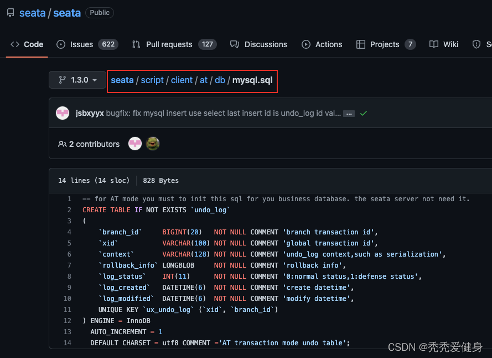Click the second contributor's green avatar

pos(153,144)
